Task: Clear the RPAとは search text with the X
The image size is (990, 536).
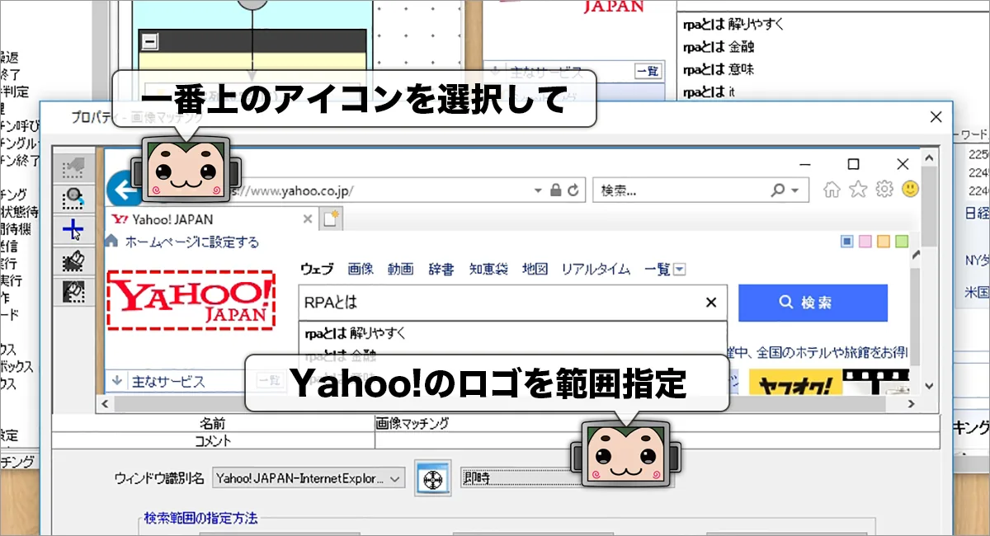Action: 711,303
